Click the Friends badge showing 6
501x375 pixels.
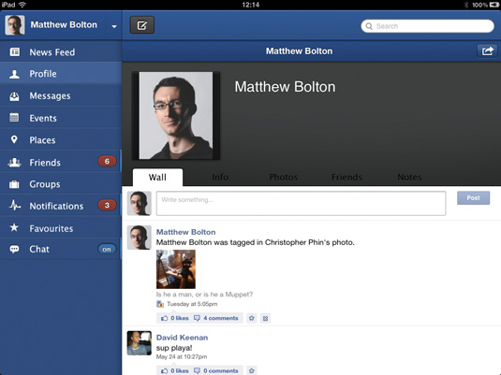pyautogui.click(x=107, y=162)
